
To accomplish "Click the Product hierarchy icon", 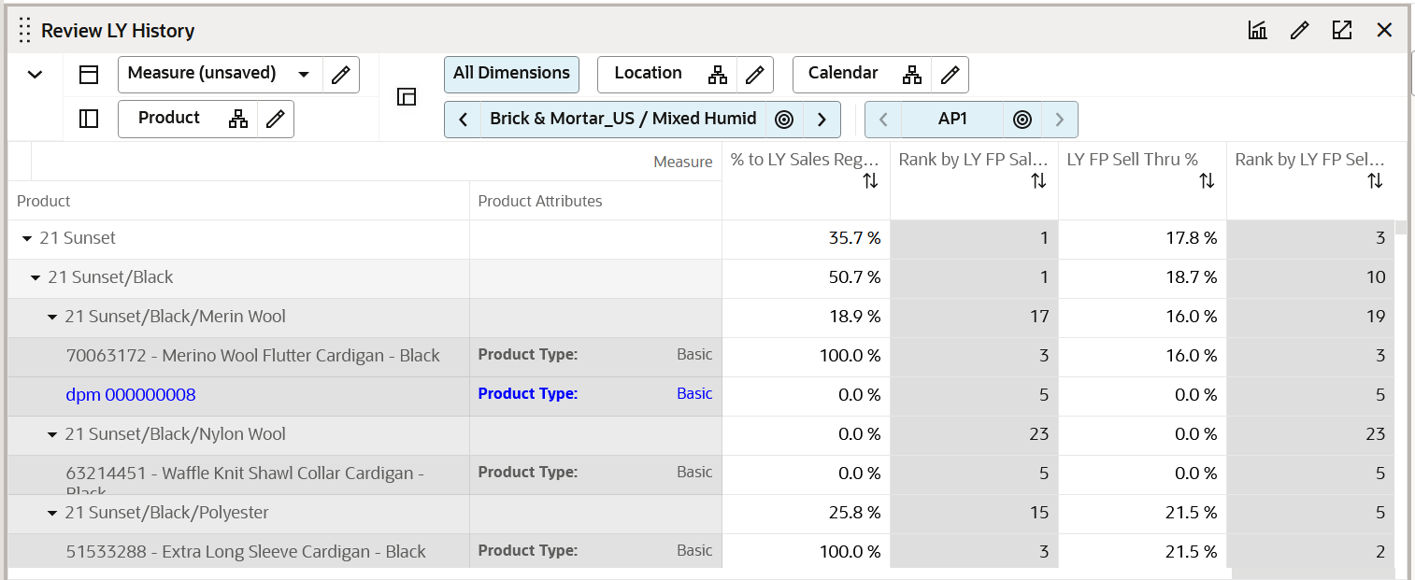I will pyautogui.click(x=238, y=119).
